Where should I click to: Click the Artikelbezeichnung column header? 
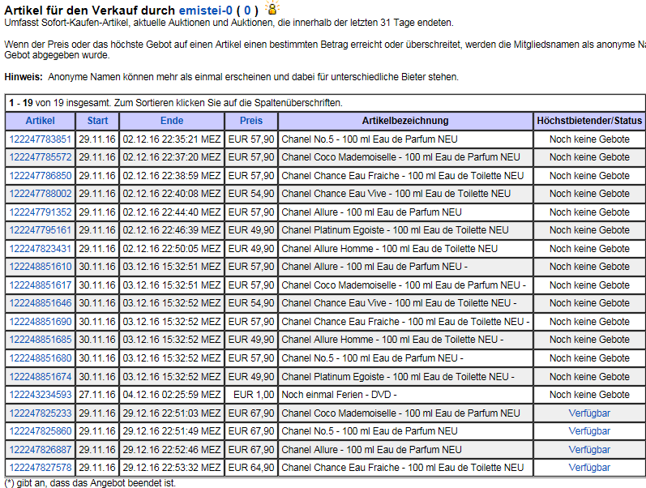(x=405, y=121)
